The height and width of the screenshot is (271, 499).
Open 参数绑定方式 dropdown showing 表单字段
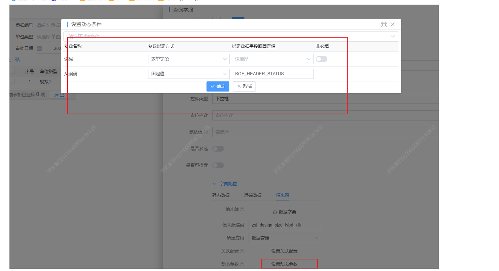coord(189,59)
